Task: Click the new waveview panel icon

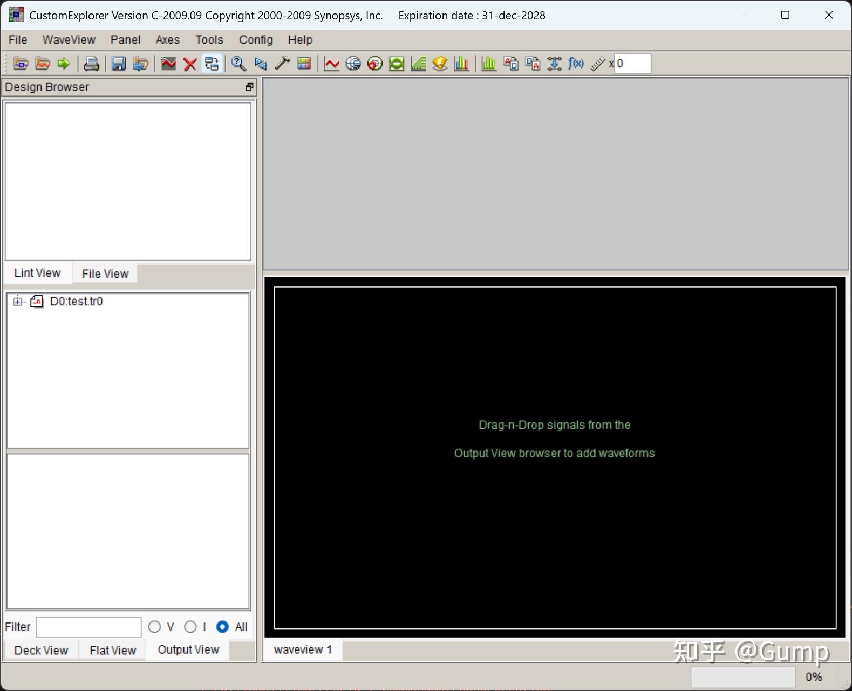Action: coord(168,64)
